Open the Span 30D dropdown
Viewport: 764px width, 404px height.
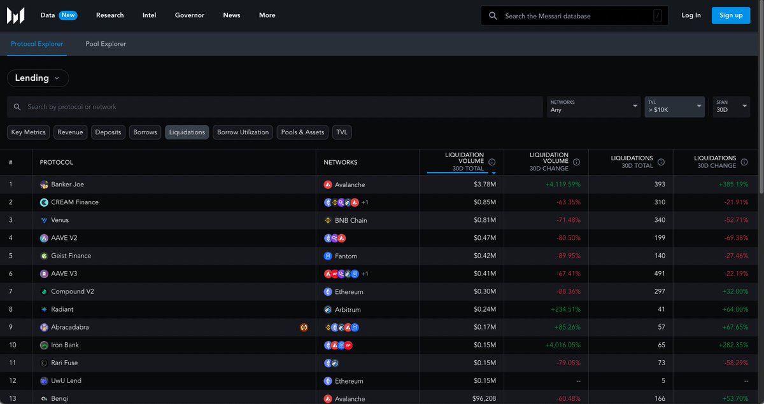click(x=732, y=106)
